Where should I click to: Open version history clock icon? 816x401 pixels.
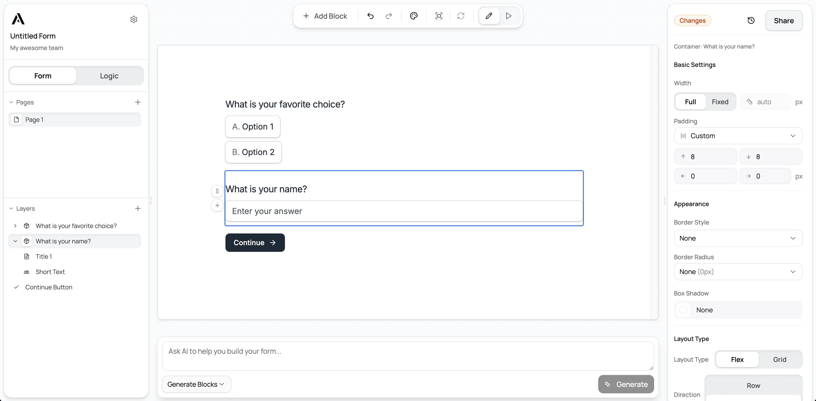coord(751,20)
